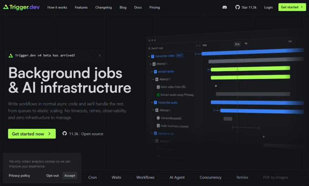Collapse the upload-to-s3 tree row
Viewport: 309px width, 186px height.
pos(152,133)
